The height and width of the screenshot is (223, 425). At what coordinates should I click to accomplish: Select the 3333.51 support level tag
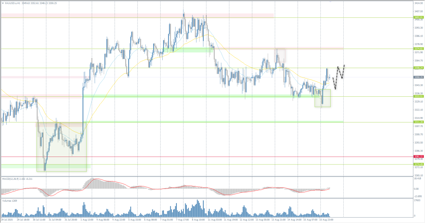tap(418, 96)
